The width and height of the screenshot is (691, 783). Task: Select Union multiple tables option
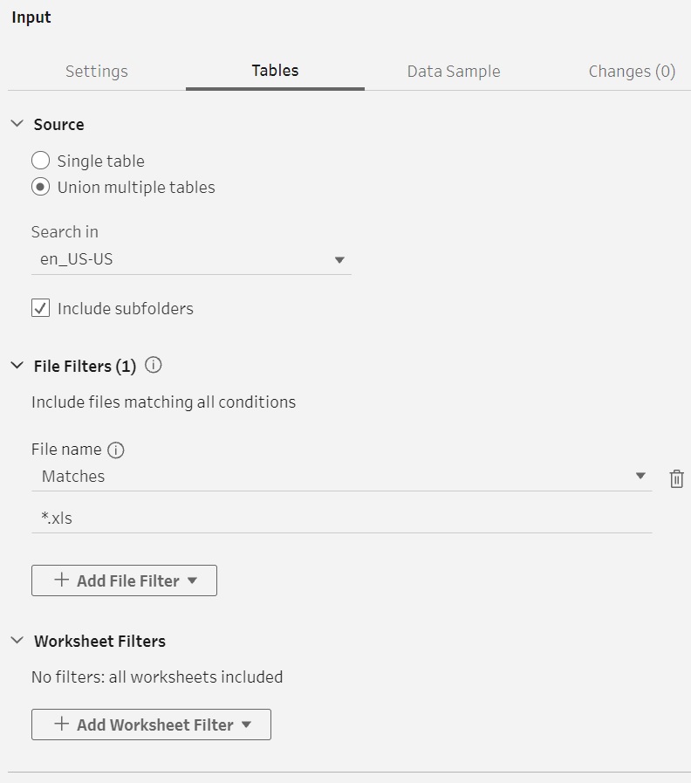pos(40,188)
